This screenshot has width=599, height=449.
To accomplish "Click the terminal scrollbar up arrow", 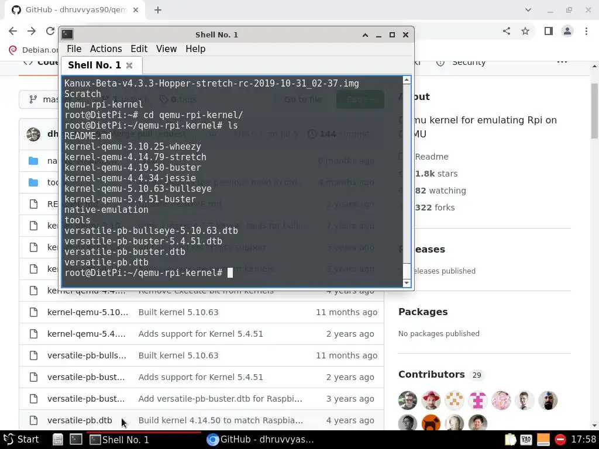I will (407, 80).
